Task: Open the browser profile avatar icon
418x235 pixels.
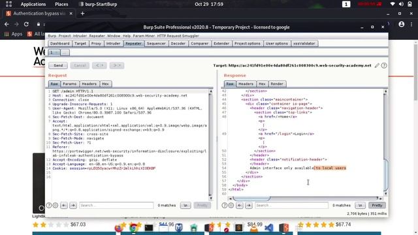Action: [x=401, y=24]
